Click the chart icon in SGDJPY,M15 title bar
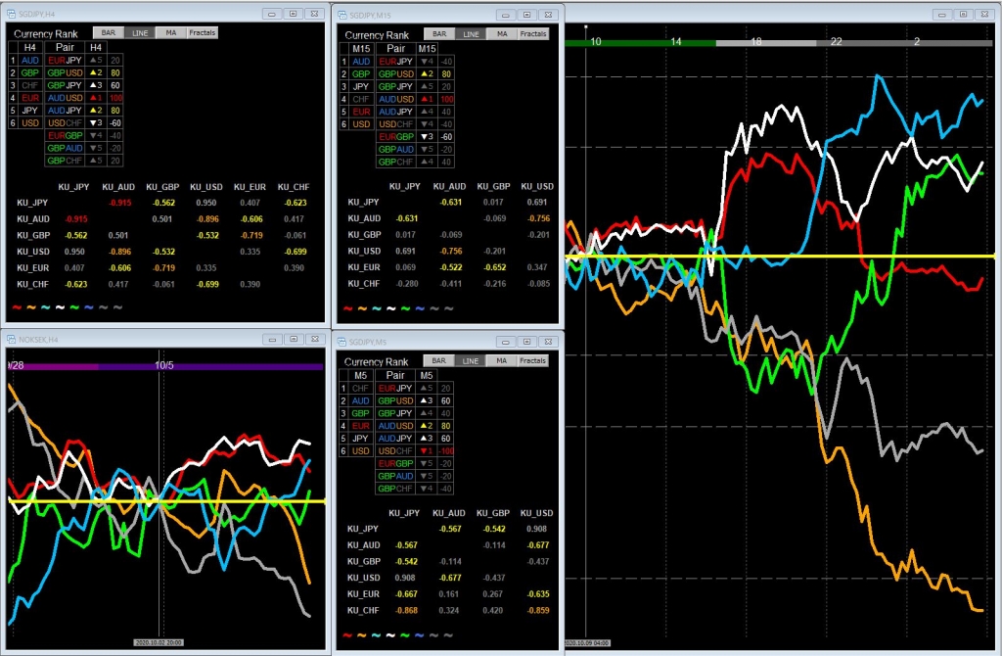This screenshot has width=1002, height=656. 342,15
